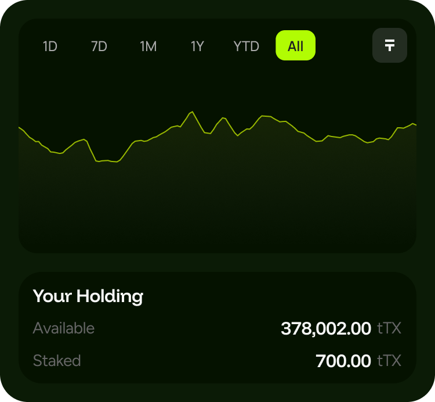Click the tTX unit beside the available balance
The width and height of the screenshot is (435, 402).
click(x=389, y=329)
